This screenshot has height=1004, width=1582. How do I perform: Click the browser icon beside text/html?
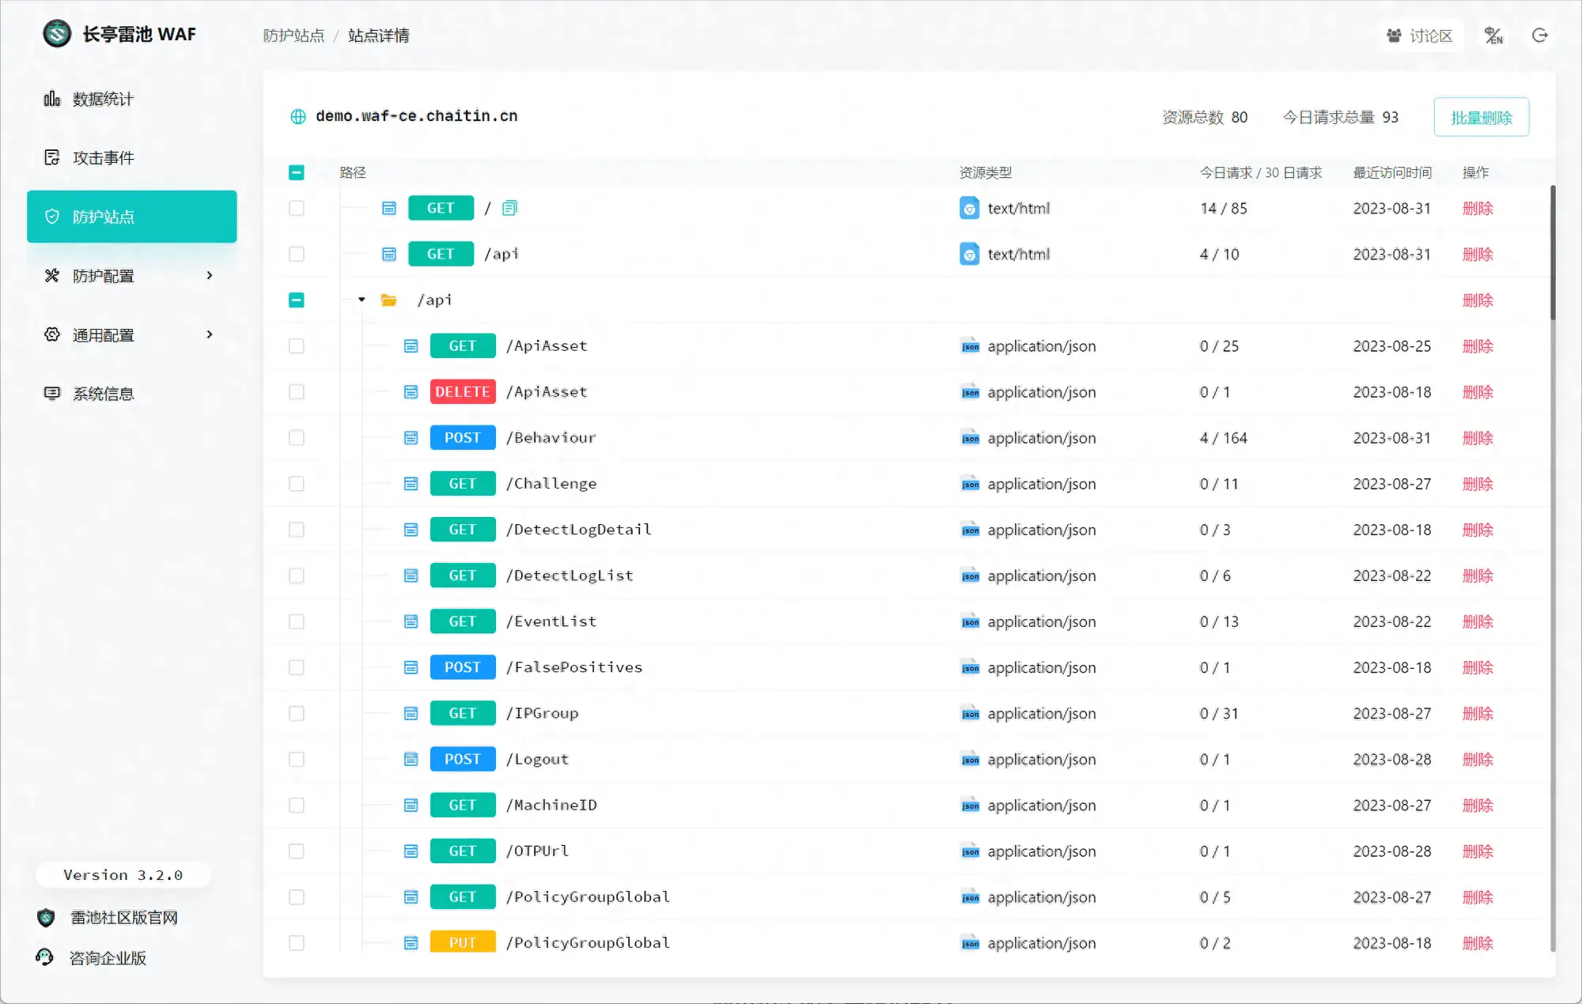tap(970, 207)
